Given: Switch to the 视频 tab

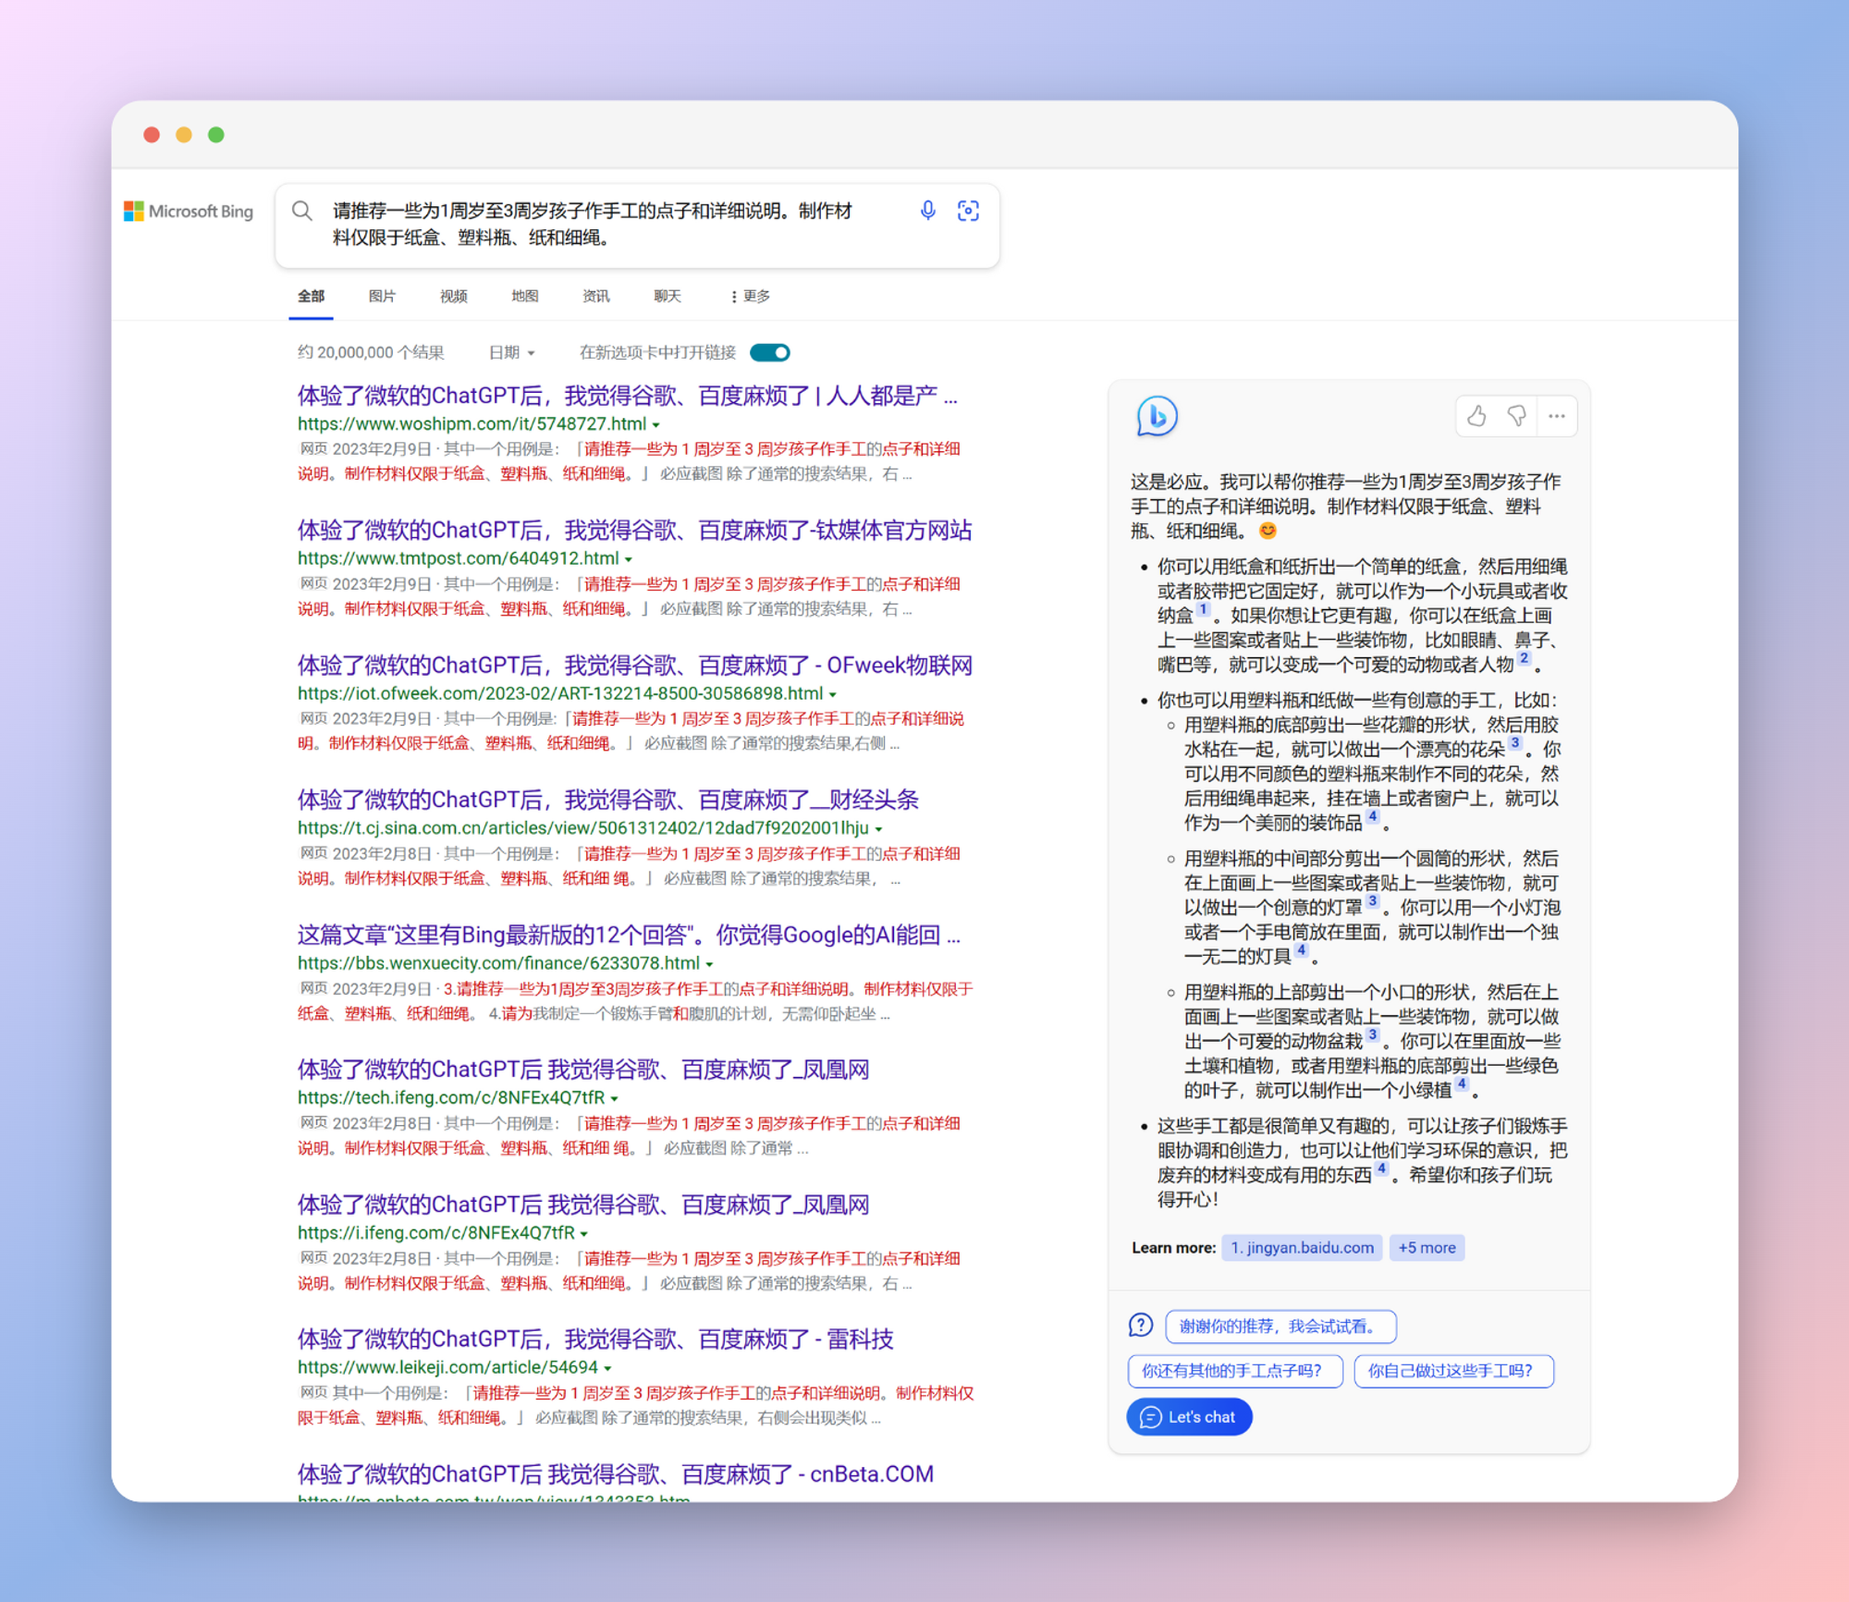Looking at the screenshot, I should tap(453, 296).
